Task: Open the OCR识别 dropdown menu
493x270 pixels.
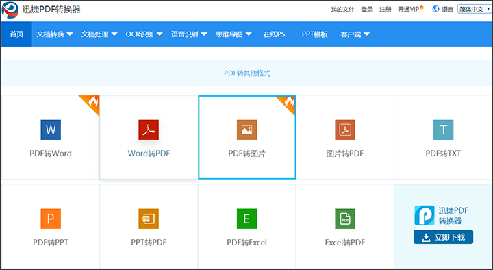Action: (x=144, y=34)
